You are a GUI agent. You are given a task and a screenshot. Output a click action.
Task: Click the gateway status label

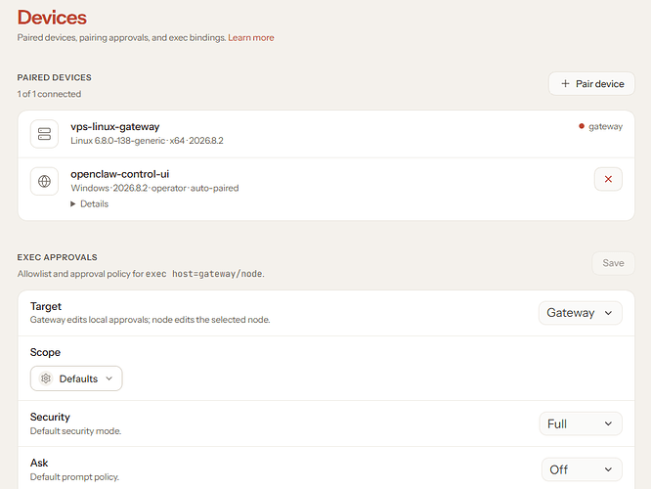pos(605,126)
